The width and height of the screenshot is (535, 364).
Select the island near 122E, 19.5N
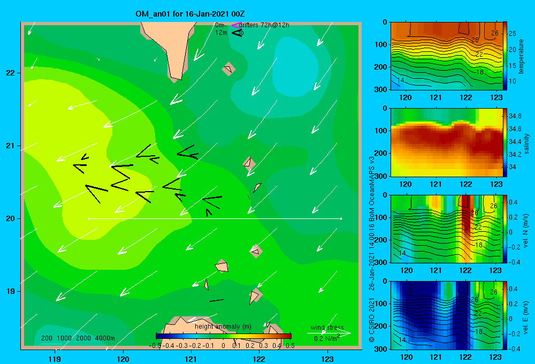click(x=256, y=251)
